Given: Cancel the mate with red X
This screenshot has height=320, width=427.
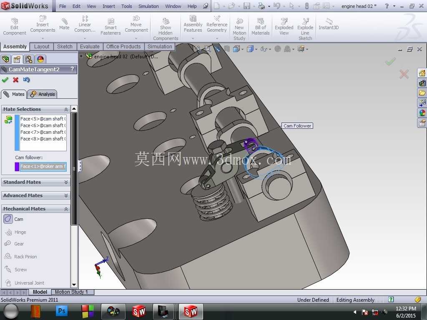Looking at the screenshot, I should 16,80.
